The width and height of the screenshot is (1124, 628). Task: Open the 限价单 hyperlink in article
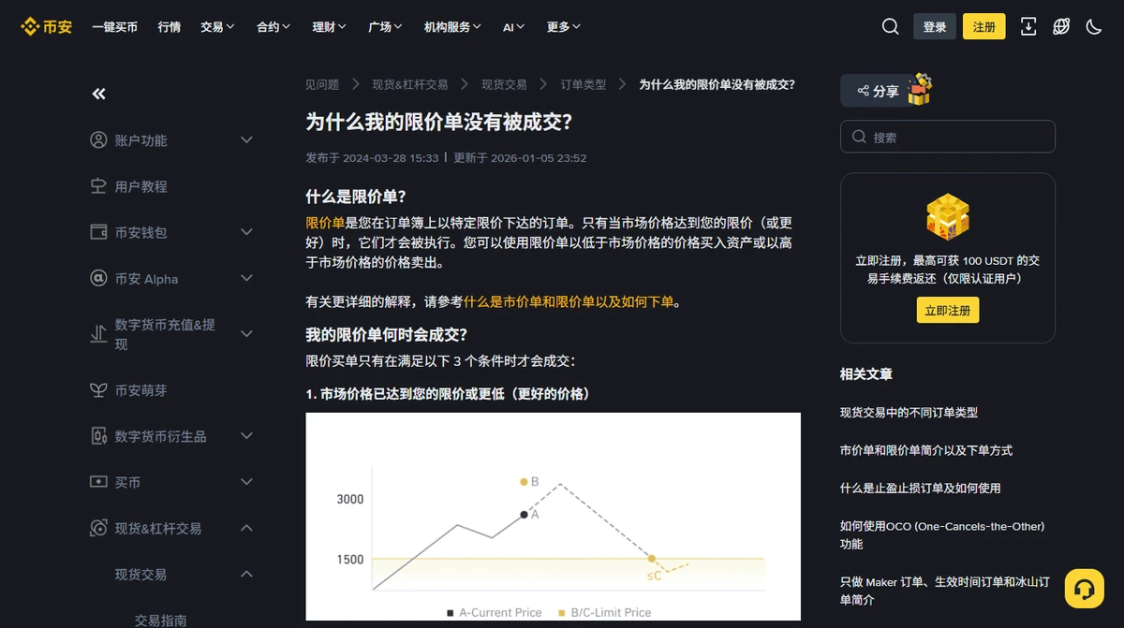(x=325, y=223)
